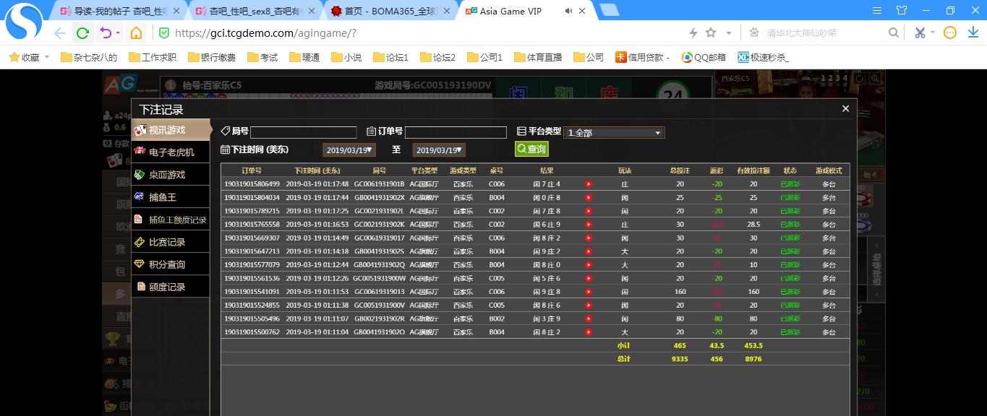
Task: Focus the 订单号 text box
Action: pos(456,133)
